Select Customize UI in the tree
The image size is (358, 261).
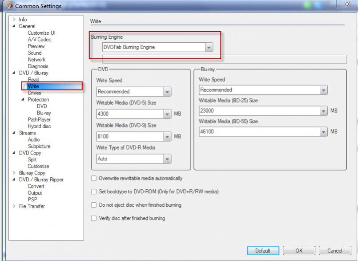click(41, 33)
